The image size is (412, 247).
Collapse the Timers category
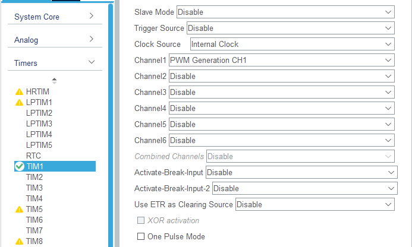click(x=91, y=62)
